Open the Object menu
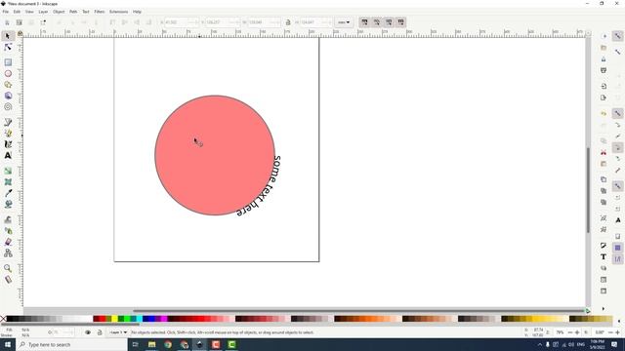The height and width of the screenshot is (351, 625). [59, 12]
